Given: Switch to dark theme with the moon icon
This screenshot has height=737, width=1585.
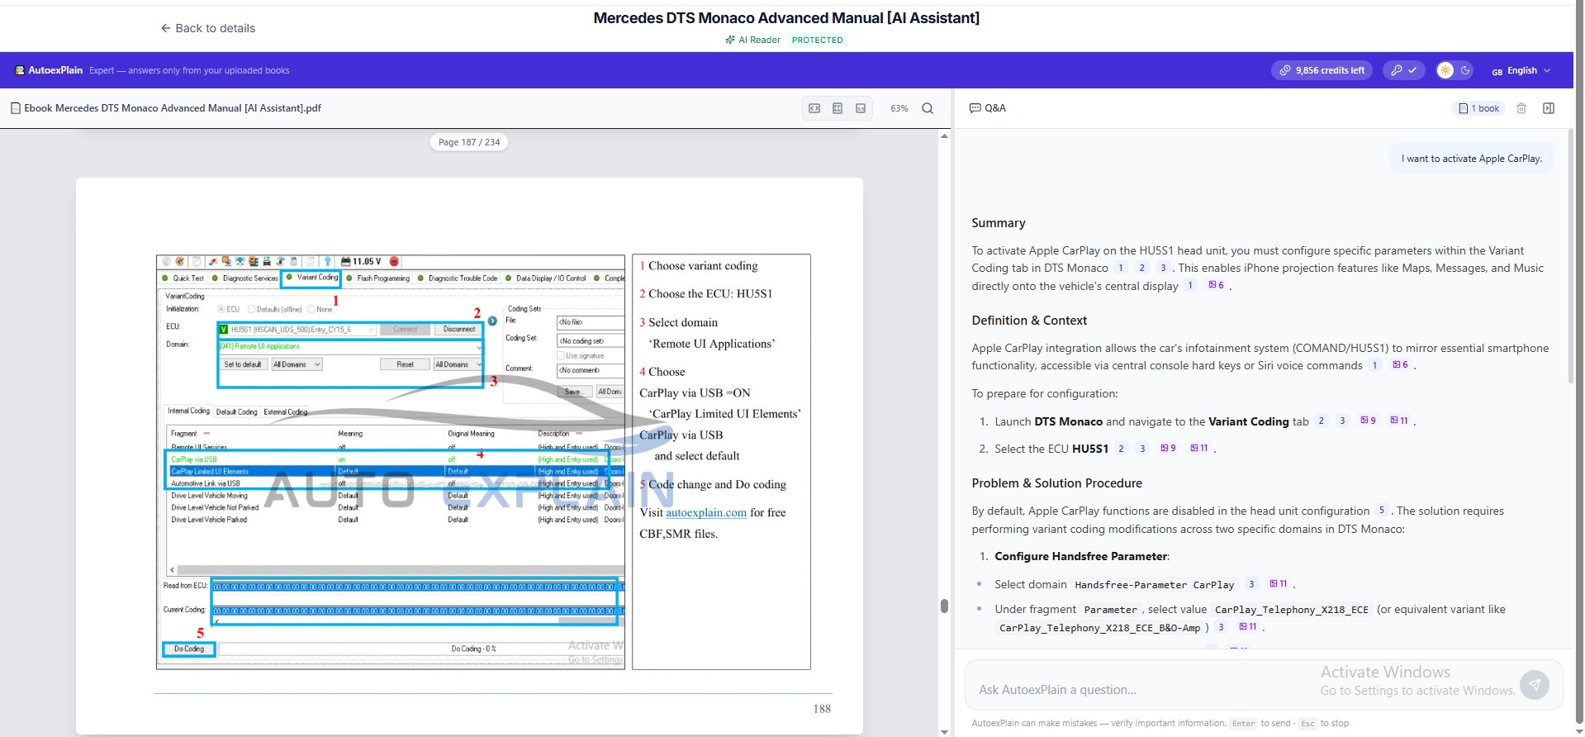Looking at the screenshot, I should tap(1465, 70).
